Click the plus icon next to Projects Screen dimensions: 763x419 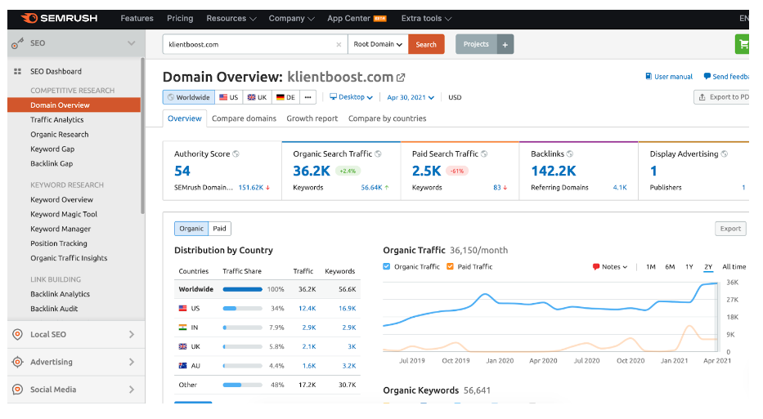505,45
